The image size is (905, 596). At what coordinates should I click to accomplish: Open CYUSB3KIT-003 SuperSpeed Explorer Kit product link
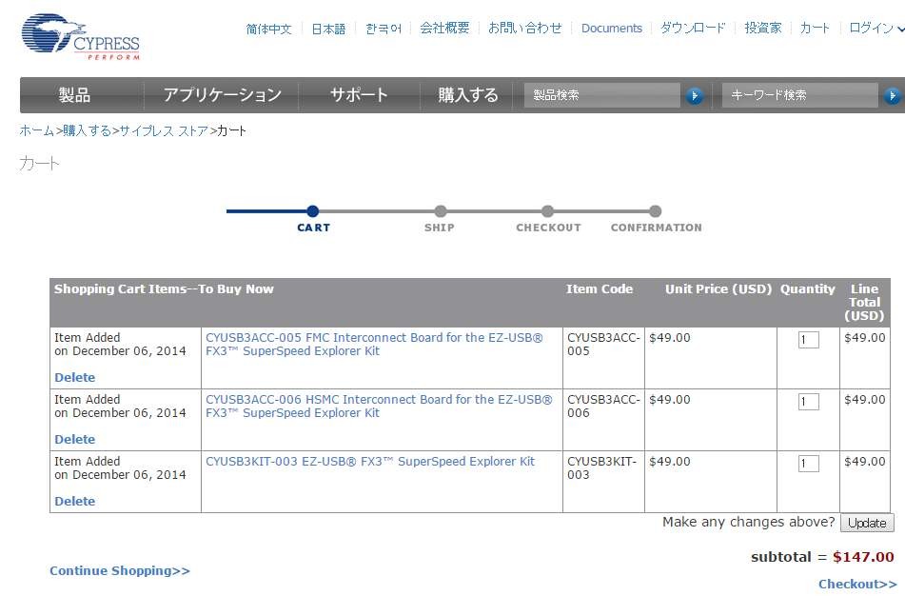370,462
